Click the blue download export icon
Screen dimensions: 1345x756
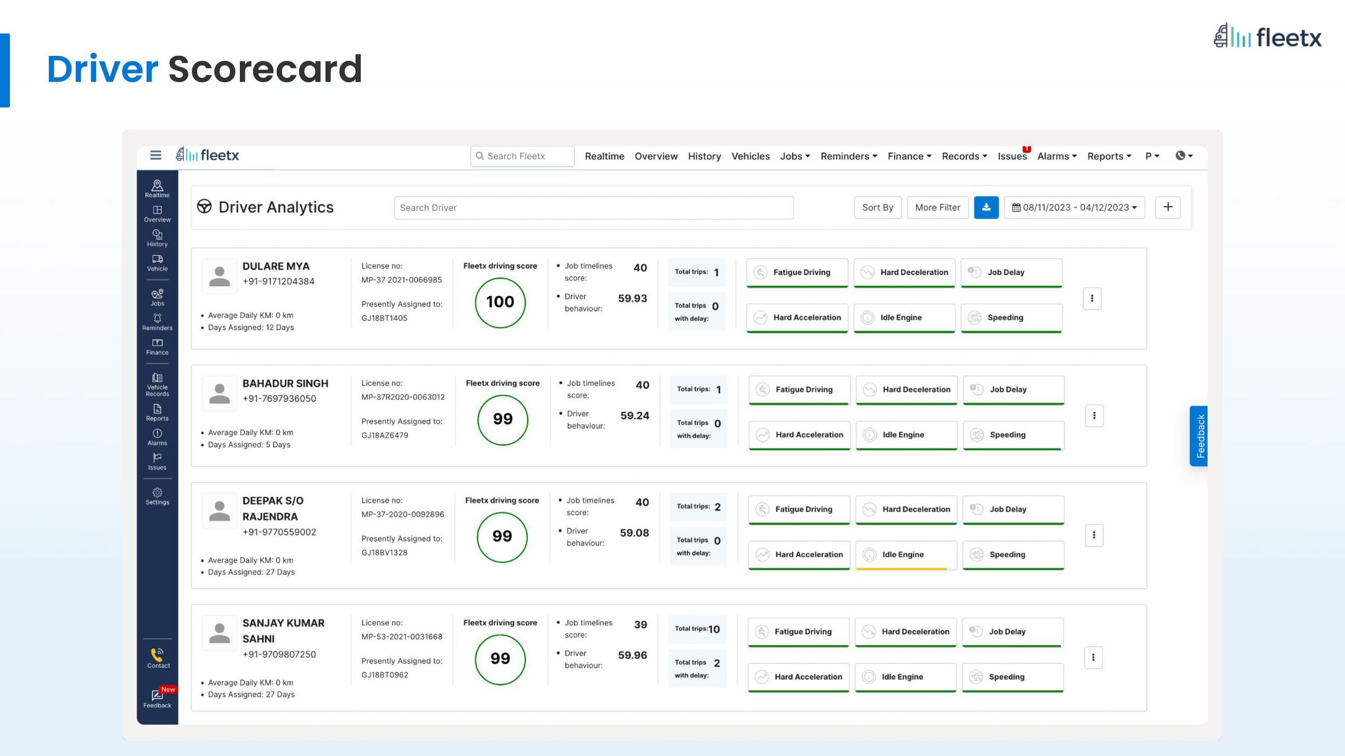tap(986, 207)
